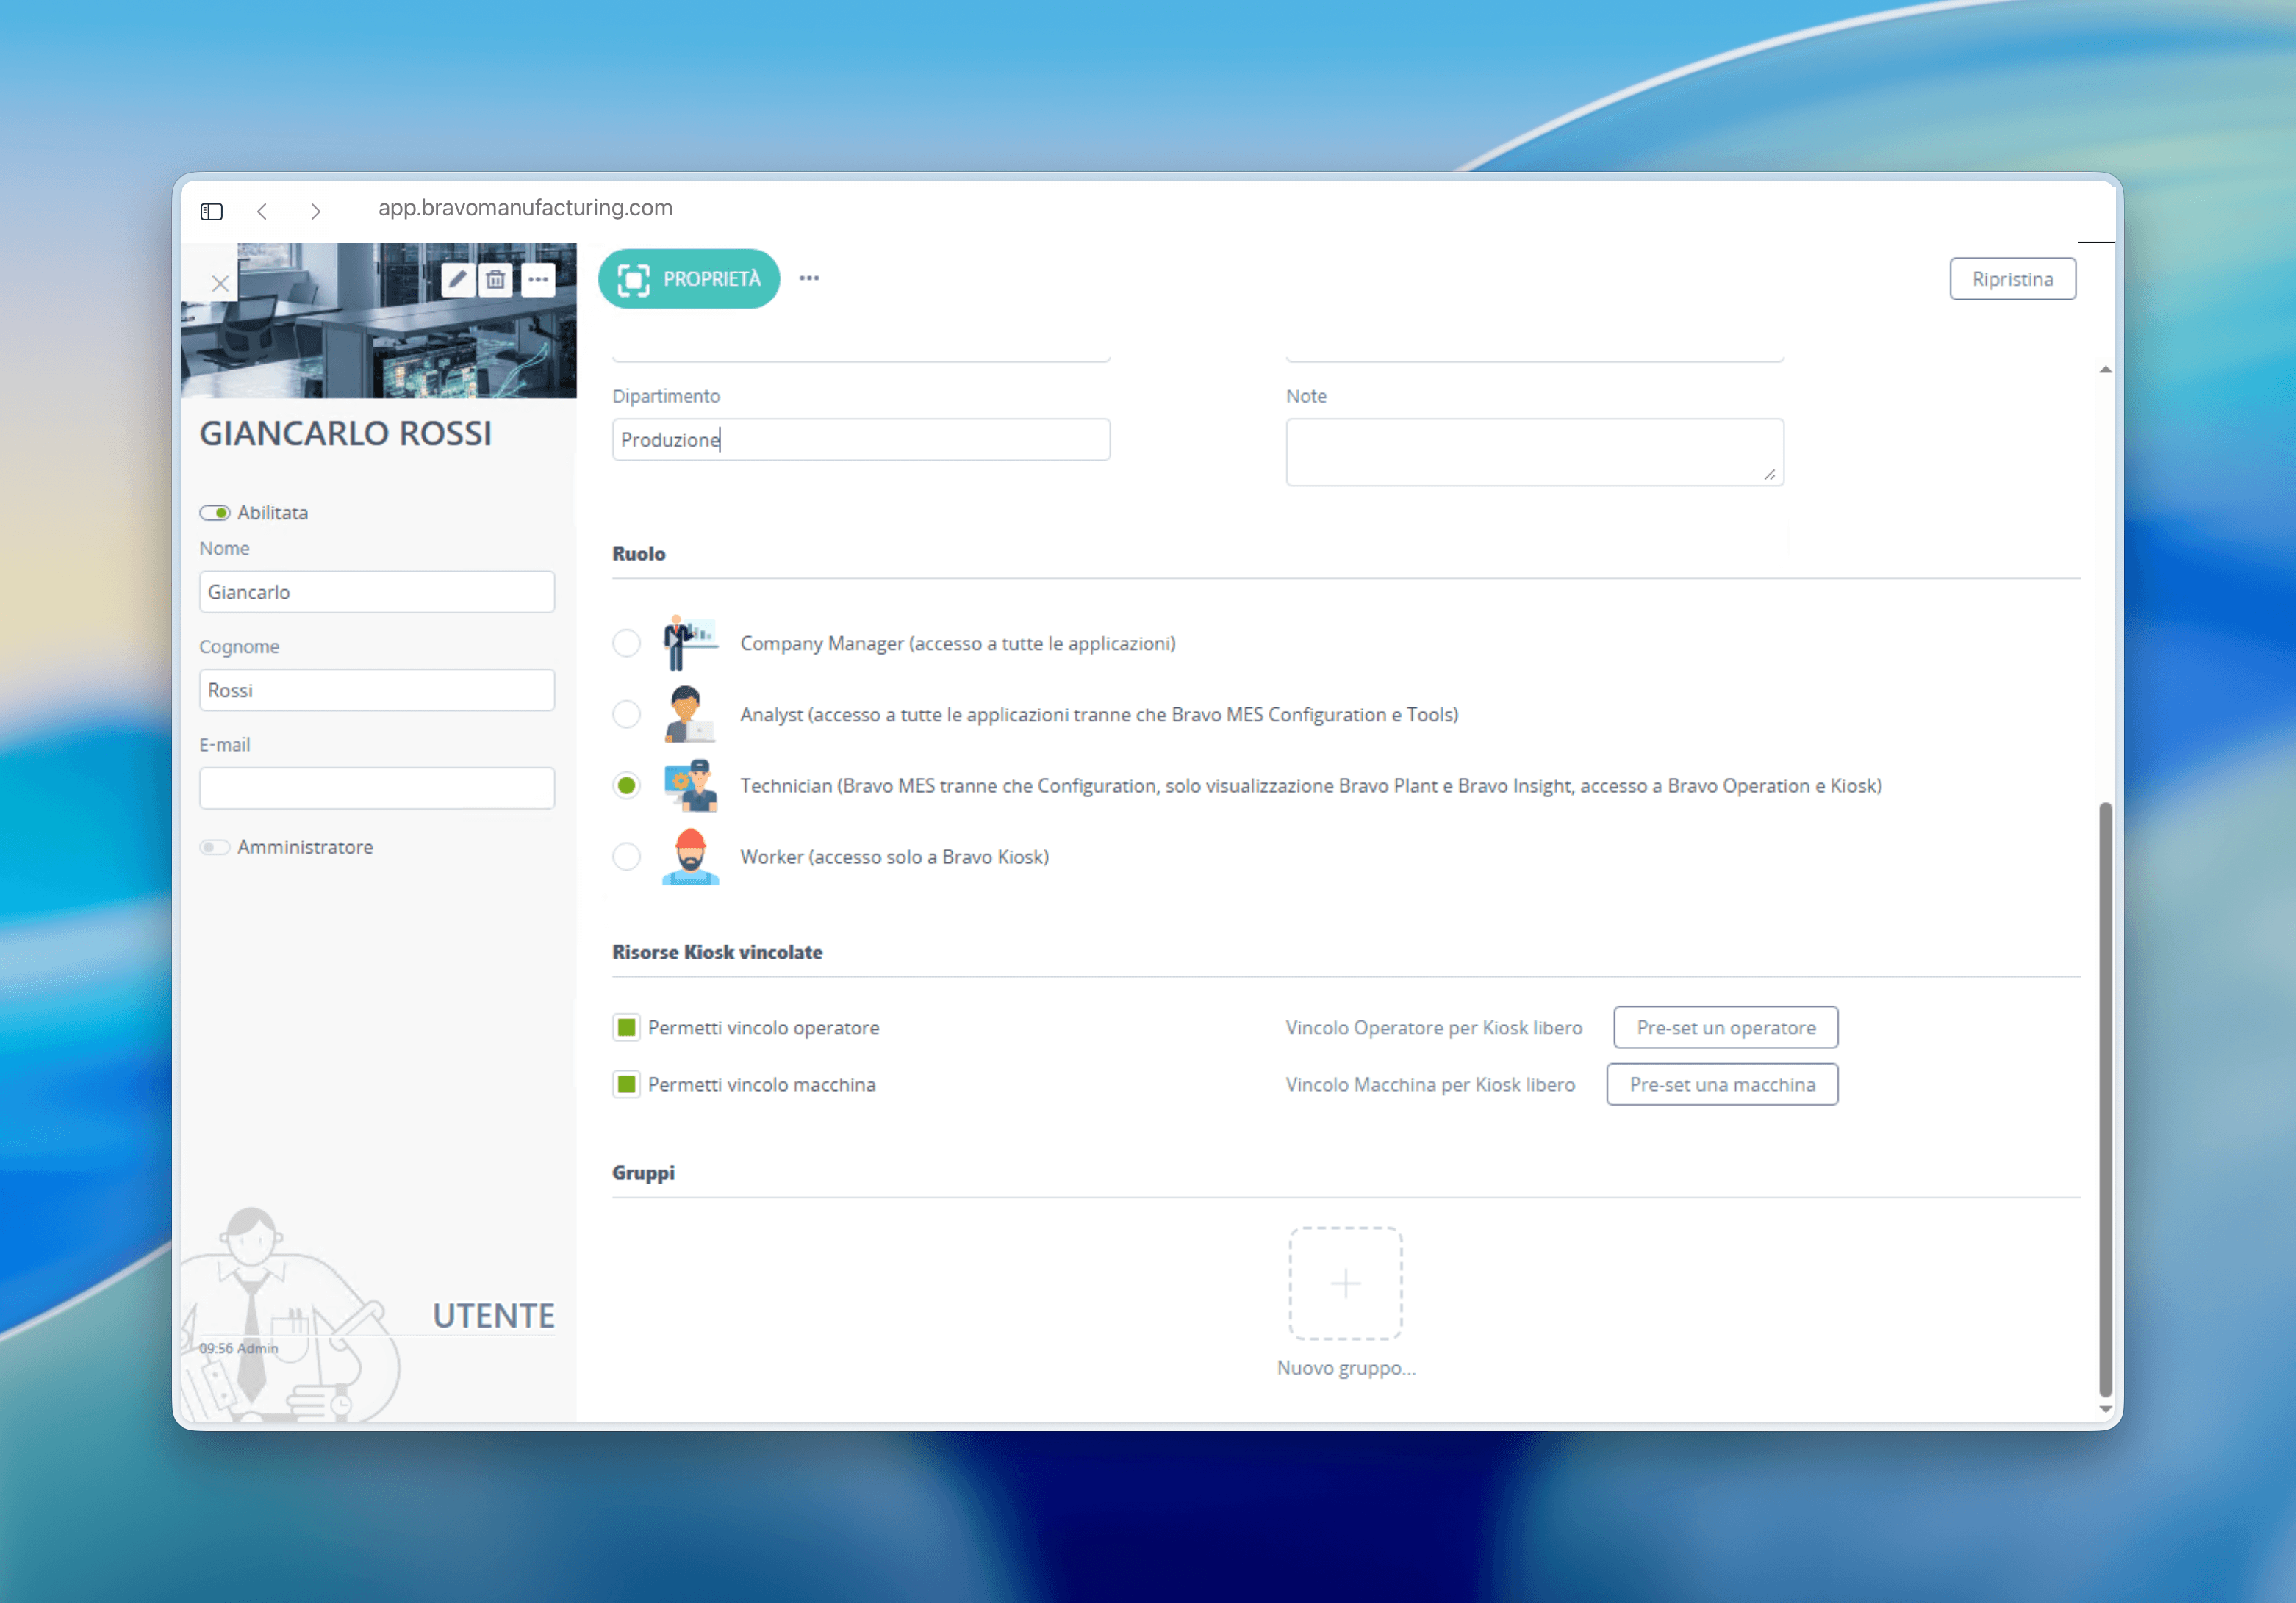2296x1603 pixels.
Task: Click the Nuovo gruppo... label
Action: click(x=1346, y=1368)
